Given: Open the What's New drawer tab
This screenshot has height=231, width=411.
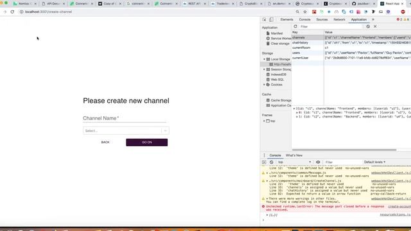Looking at the screenshot, I should 294,155.
